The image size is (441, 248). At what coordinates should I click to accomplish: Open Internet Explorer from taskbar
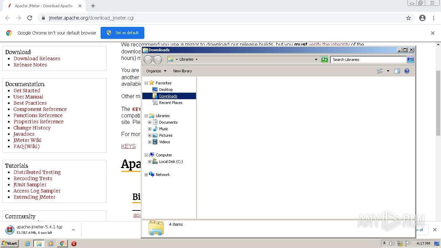[28, 244]
